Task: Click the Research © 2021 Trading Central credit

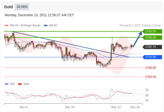Action: (140, 25)
